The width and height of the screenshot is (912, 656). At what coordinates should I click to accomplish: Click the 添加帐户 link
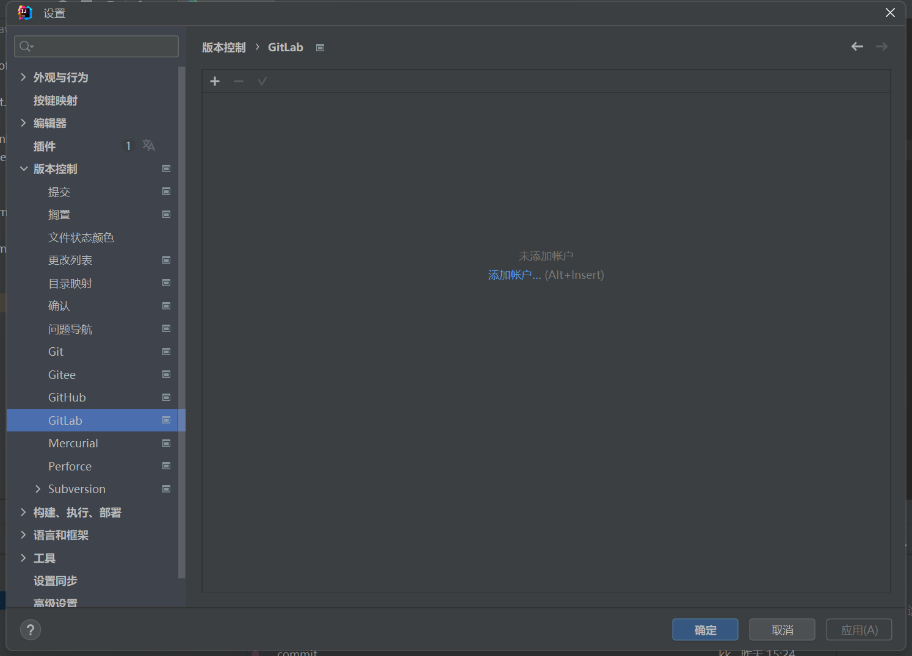point(514,275)
